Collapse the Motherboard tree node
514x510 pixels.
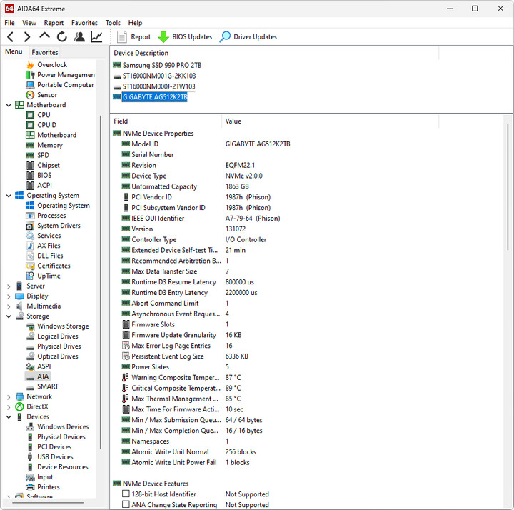(9, 105)
